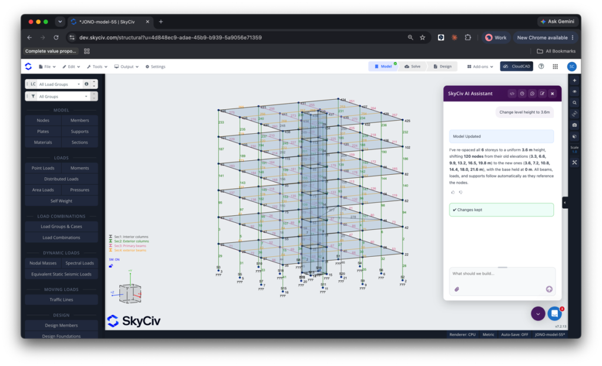The height and width of the screenshot is (366, 602).
Task: Click the LC label icon
Action: click(x=33, y=84)
